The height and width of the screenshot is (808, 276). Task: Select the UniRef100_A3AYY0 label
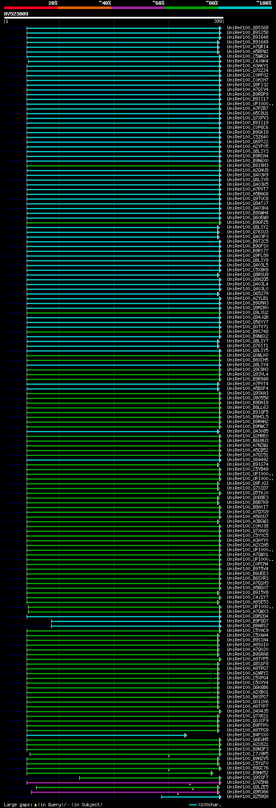[248, 541]
